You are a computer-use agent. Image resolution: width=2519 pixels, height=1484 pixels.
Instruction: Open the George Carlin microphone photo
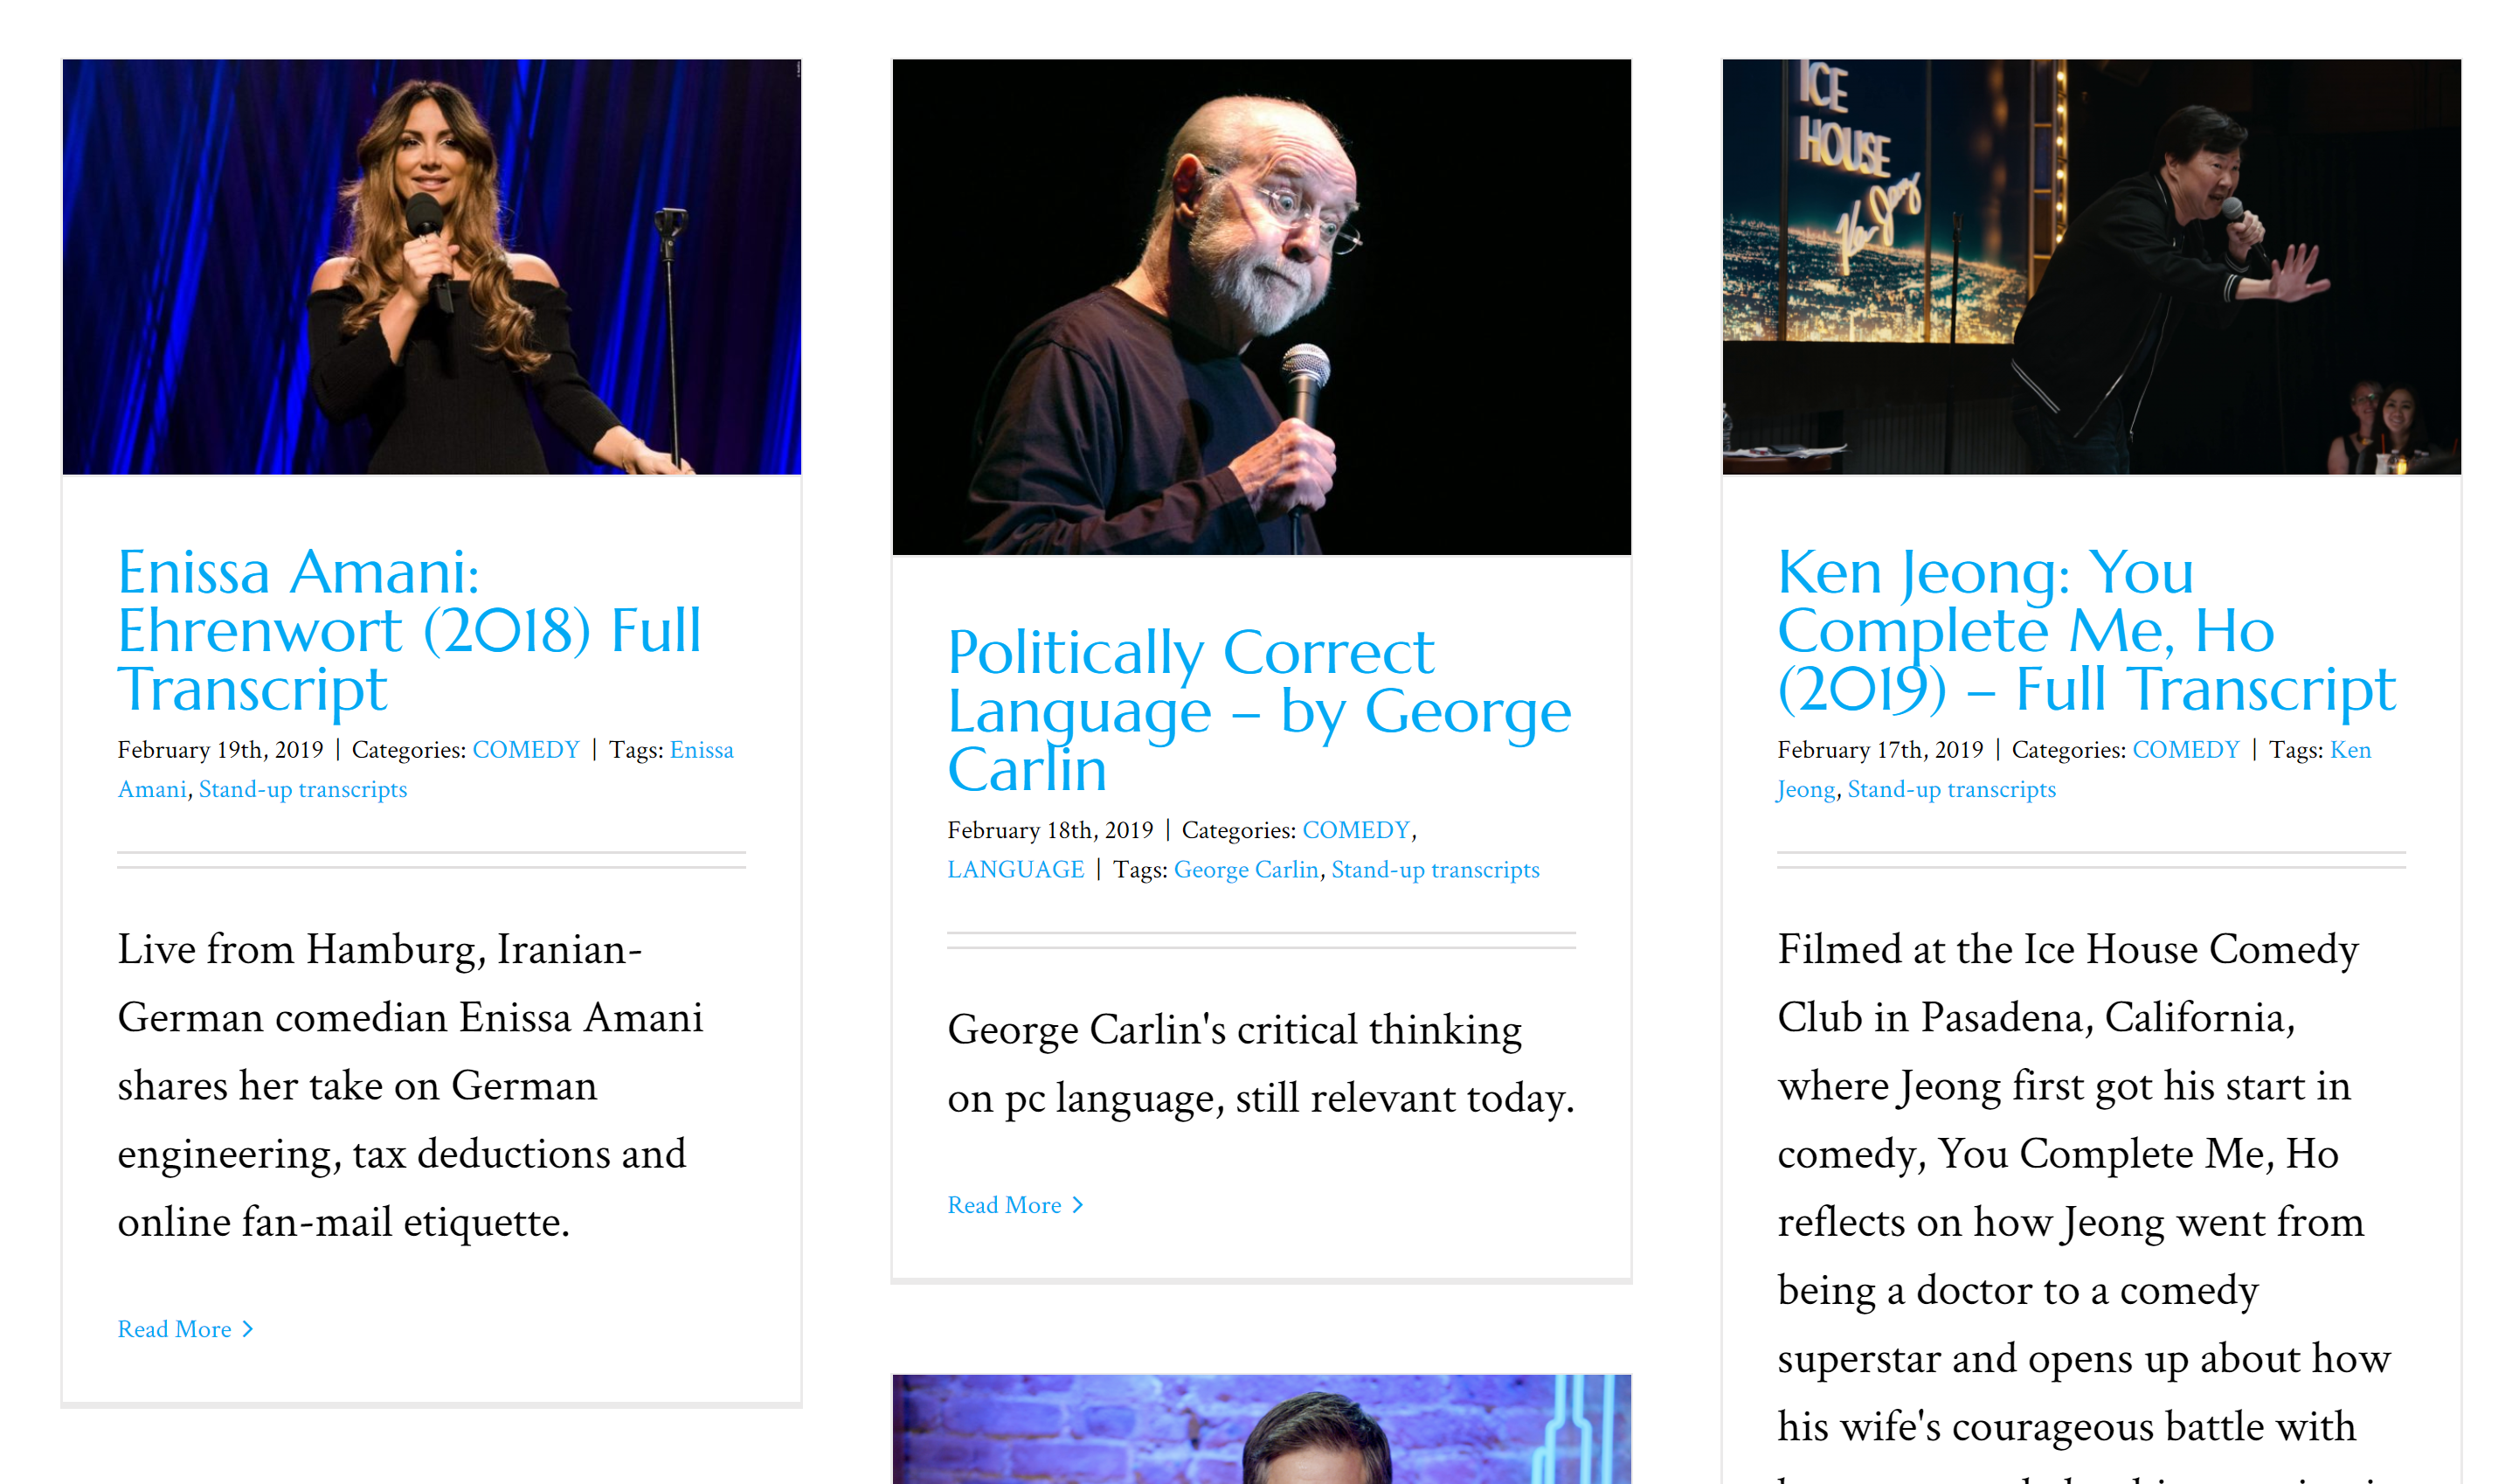point(1261,306)
